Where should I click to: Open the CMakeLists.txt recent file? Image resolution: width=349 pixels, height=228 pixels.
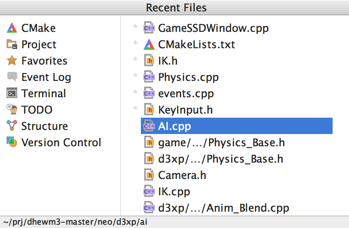pos(197,45)
